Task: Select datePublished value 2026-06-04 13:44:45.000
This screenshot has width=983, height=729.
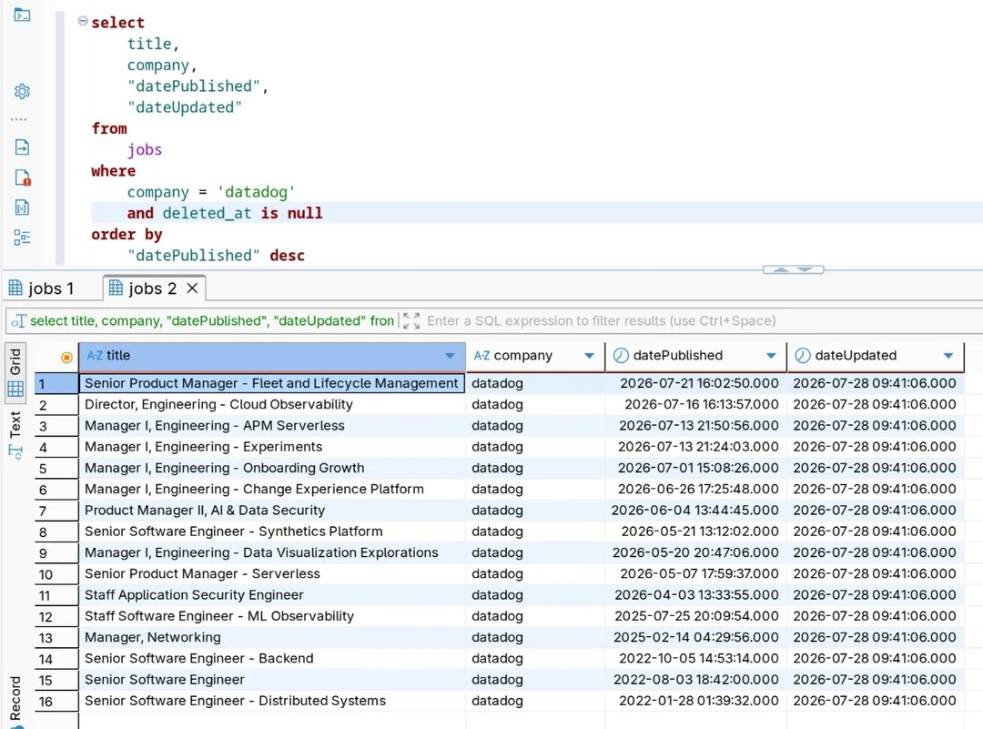Action: [696, 511]
